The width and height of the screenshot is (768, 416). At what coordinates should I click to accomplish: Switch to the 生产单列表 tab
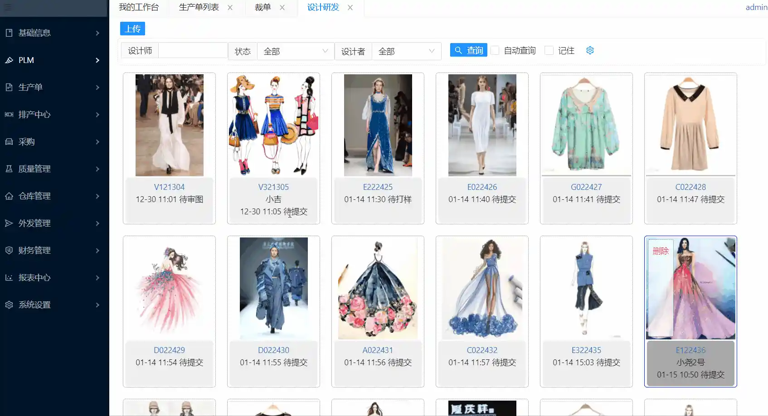(199, 7)
